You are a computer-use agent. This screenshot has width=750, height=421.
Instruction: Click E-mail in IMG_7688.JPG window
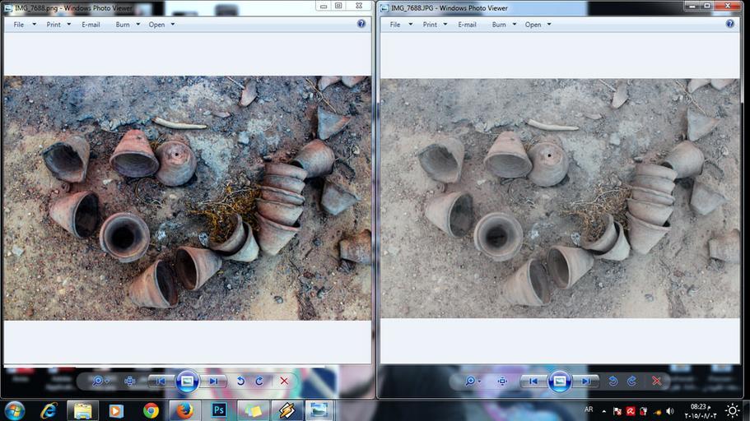click(467, 25)
